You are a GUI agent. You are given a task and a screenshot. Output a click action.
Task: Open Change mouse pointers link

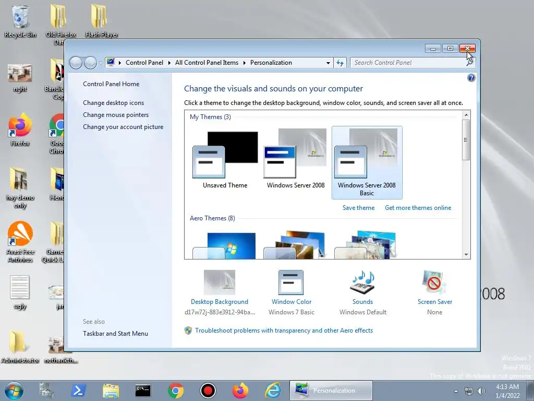116,114
